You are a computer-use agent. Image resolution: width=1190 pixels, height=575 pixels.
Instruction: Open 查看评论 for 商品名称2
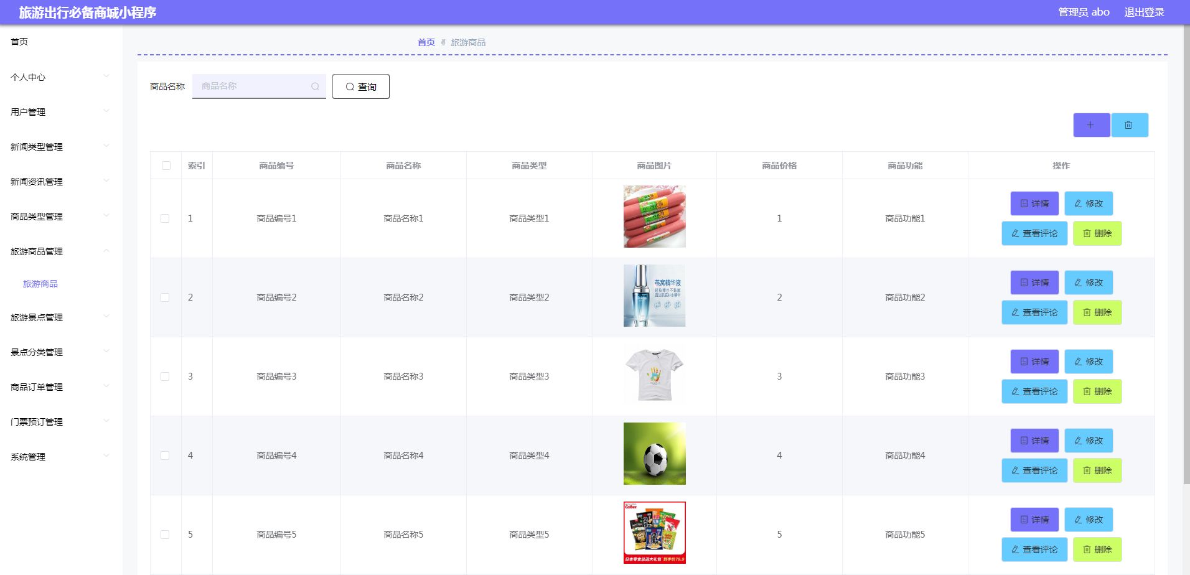[x=1034, y=312]
